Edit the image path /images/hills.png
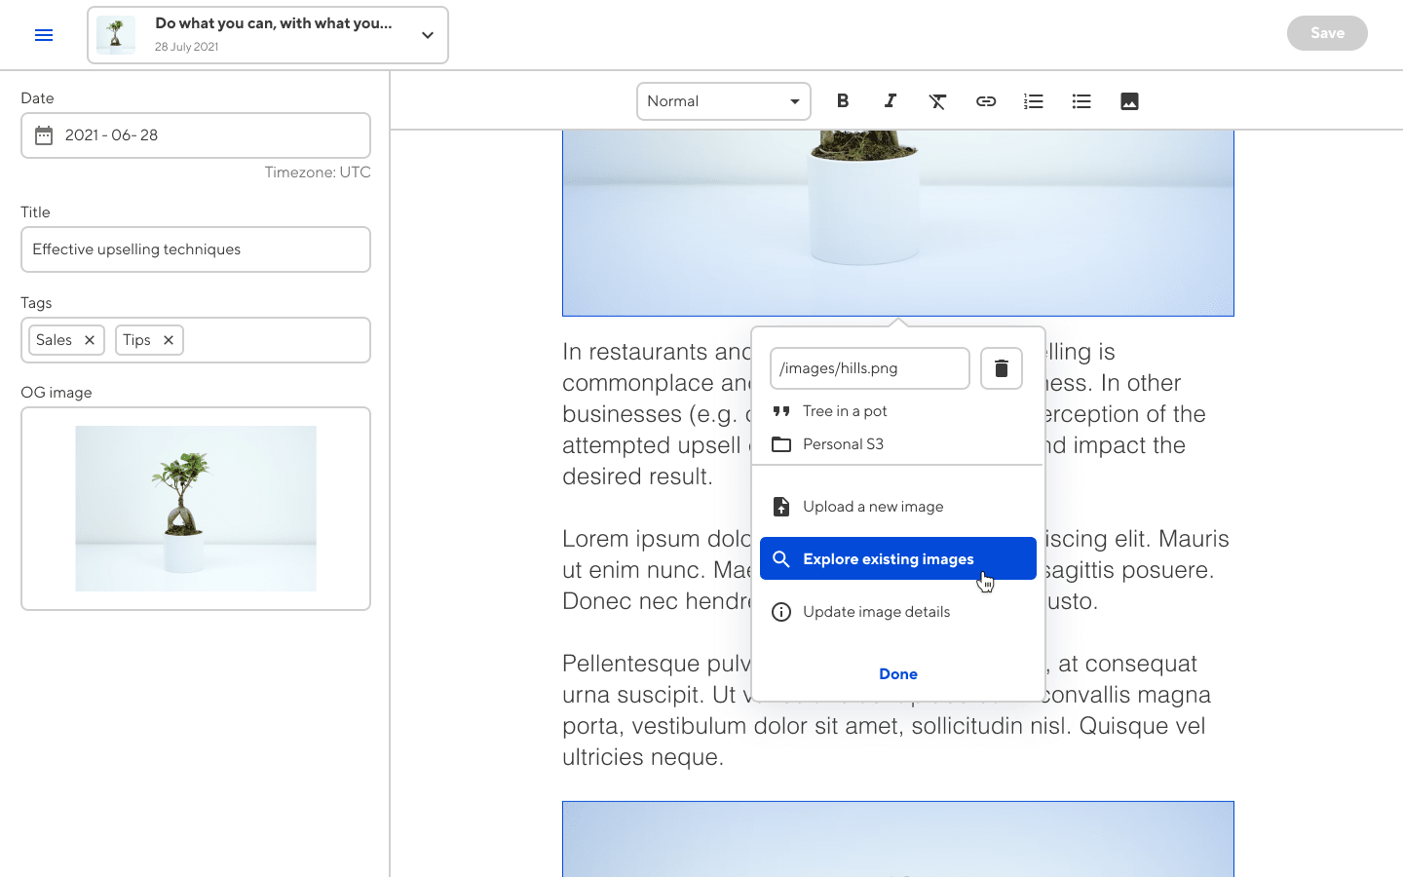This screenshot has width=1403, height=877. click(870, 368)
